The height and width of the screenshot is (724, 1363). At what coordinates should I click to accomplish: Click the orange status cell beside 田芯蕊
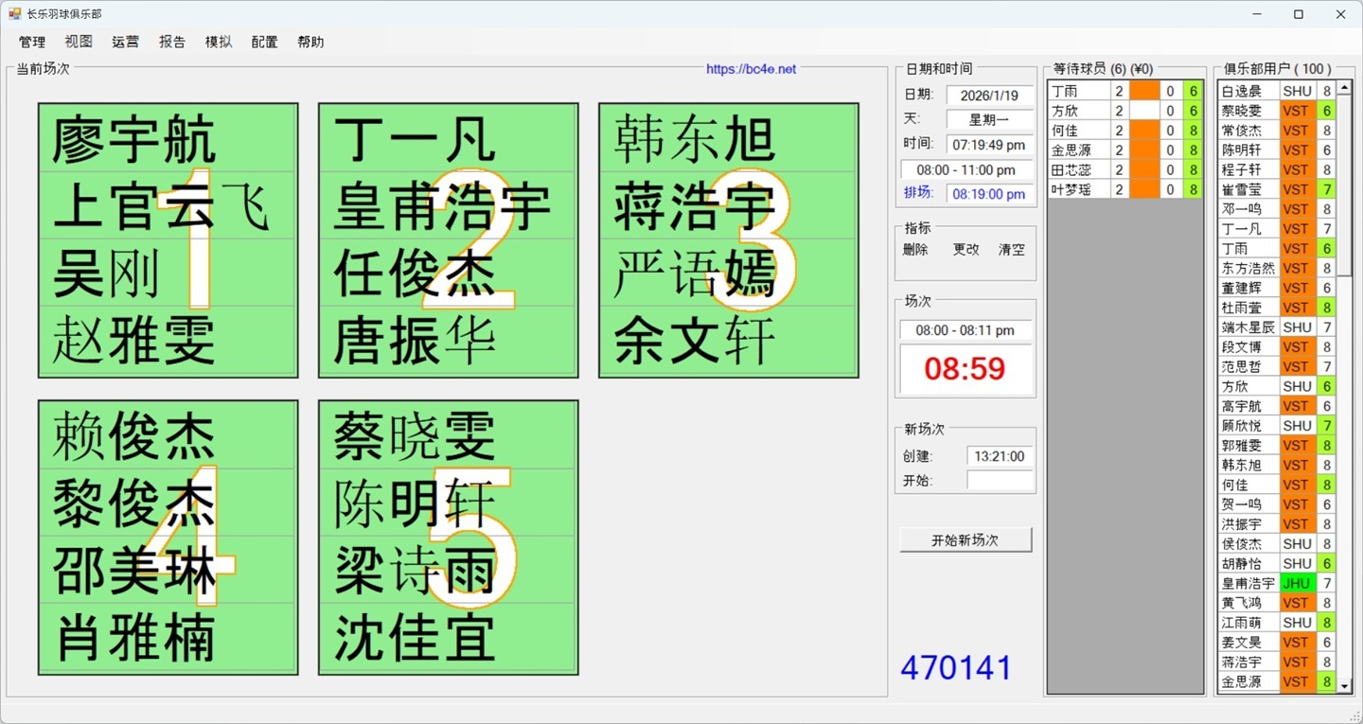pos(1145,169)
